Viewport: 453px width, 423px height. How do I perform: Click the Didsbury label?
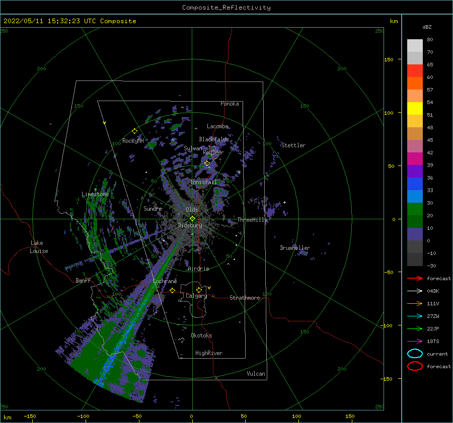click(190, 225)
